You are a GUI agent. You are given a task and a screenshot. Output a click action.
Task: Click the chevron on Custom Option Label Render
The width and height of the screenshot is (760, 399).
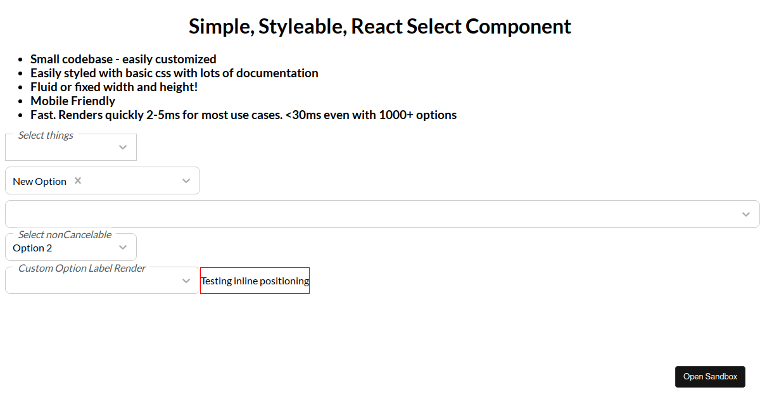tap(186, 280)
